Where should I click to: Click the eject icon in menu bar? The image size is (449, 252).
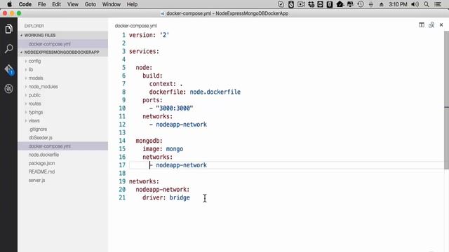click(x=382, y=5)
